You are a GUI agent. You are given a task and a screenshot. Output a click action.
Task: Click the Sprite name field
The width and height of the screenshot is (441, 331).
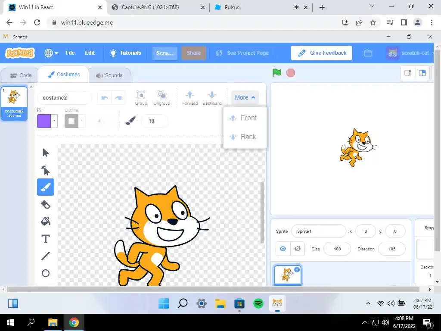point(319,231)
